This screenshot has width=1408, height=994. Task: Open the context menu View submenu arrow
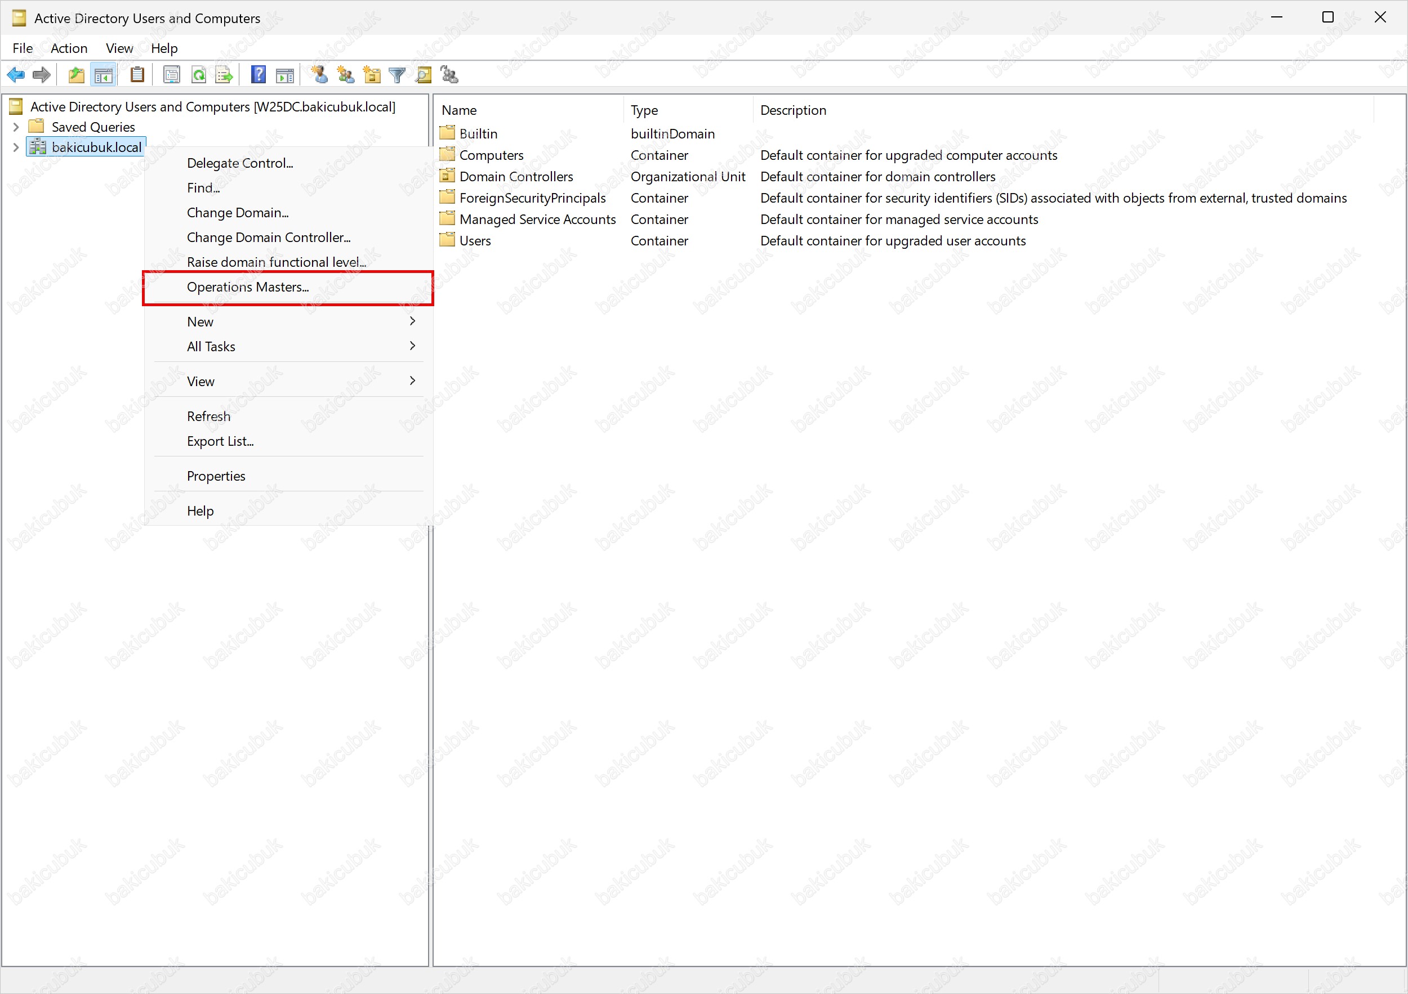point(412,380)
